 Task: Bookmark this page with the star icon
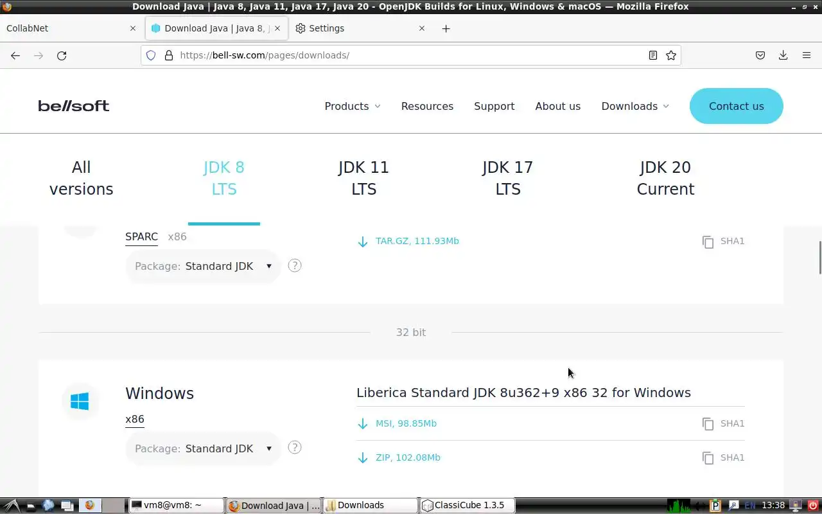[671, 55]
